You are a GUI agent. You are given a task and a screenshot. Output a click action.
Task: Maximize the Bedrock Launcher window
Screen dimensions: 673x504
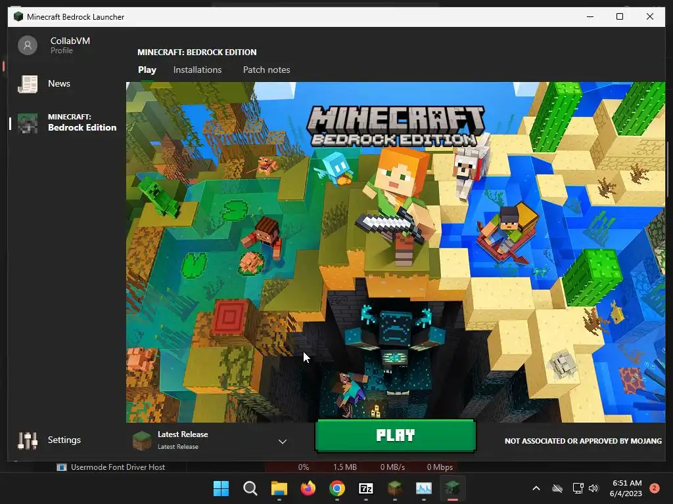619,16
